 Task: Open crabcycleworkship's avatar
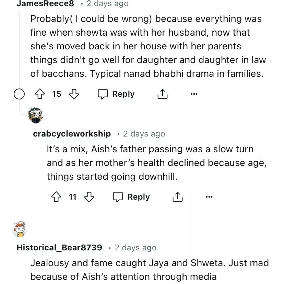[x=35, y=115]
